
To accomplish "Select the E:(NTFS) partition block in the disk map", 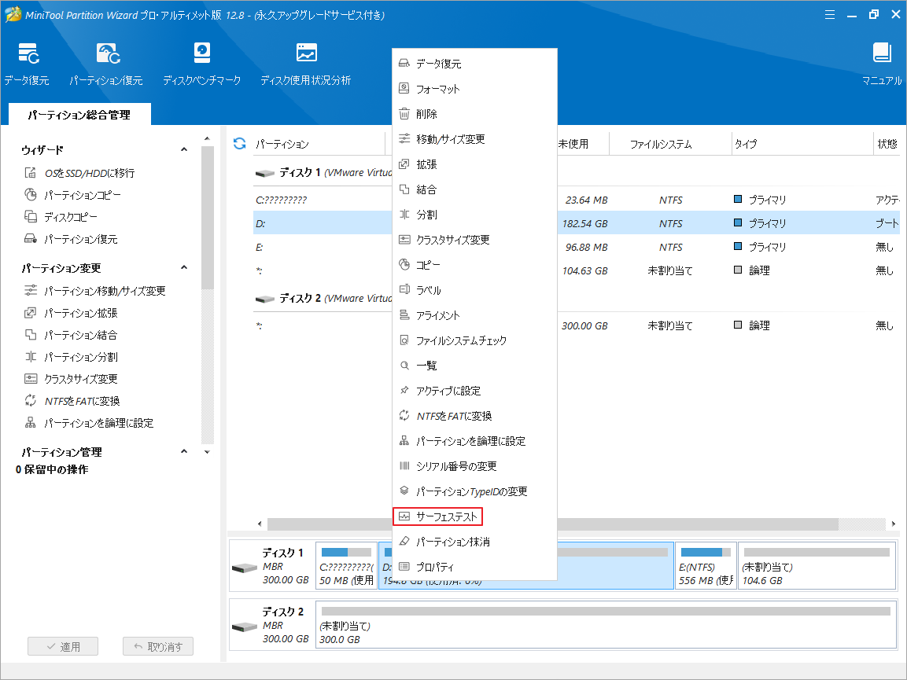I will click(x=706, y=566).
